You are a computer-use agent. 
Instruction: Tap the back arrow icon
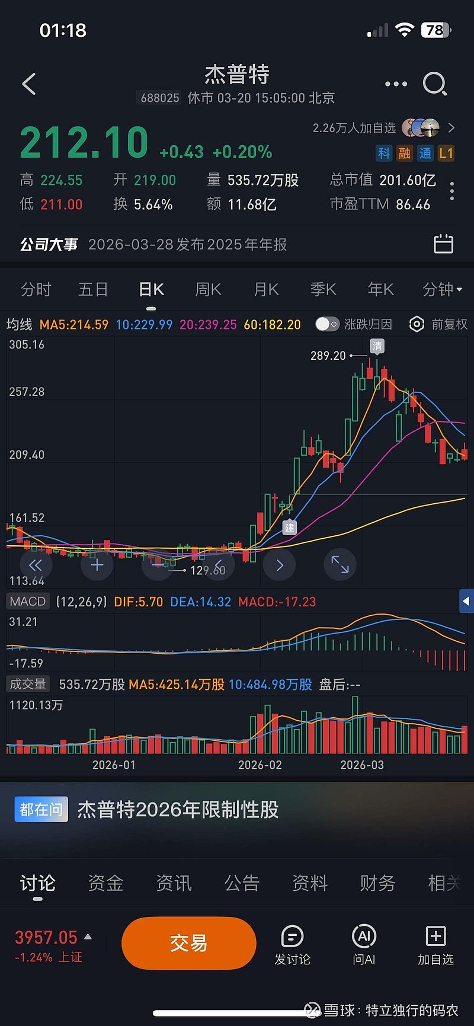(x=29, y=84)
